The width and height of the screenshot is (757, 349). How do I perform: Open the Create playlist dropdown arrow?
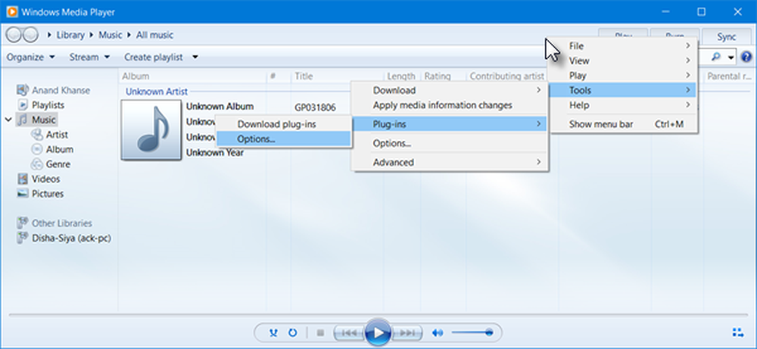[x=195, y=57]
